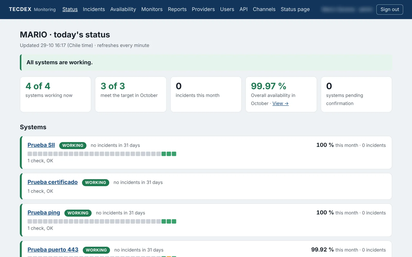Go to Status page in navigation
The width and height of the screenshot is (412, 257).
[x=295, y=9]
